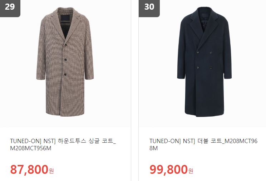Image resolution: width=266 pixels, height=181 pixels.
Task: Click the bottom button on the houndstooth coat
Action: coord(65,74)
